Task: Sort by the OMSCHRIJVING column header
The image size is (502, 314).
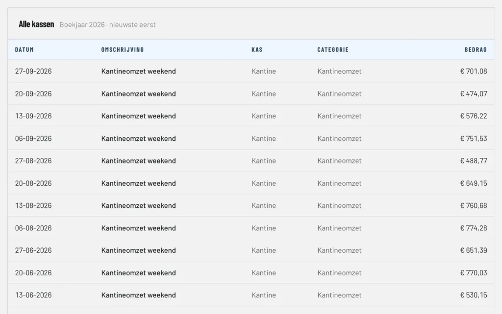Action: coord(123,49)
